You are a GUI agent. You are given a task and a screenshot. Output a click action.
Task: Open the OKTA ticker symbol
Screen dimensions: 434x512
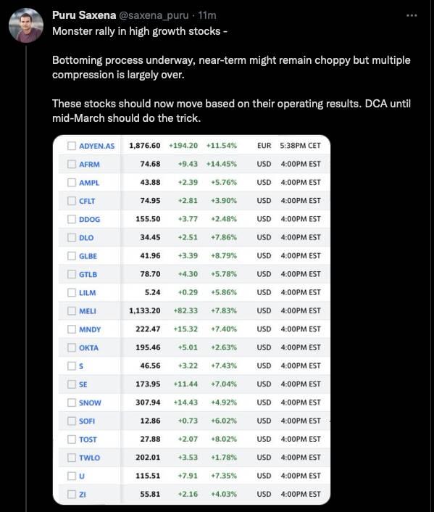(x=88, y=348)
